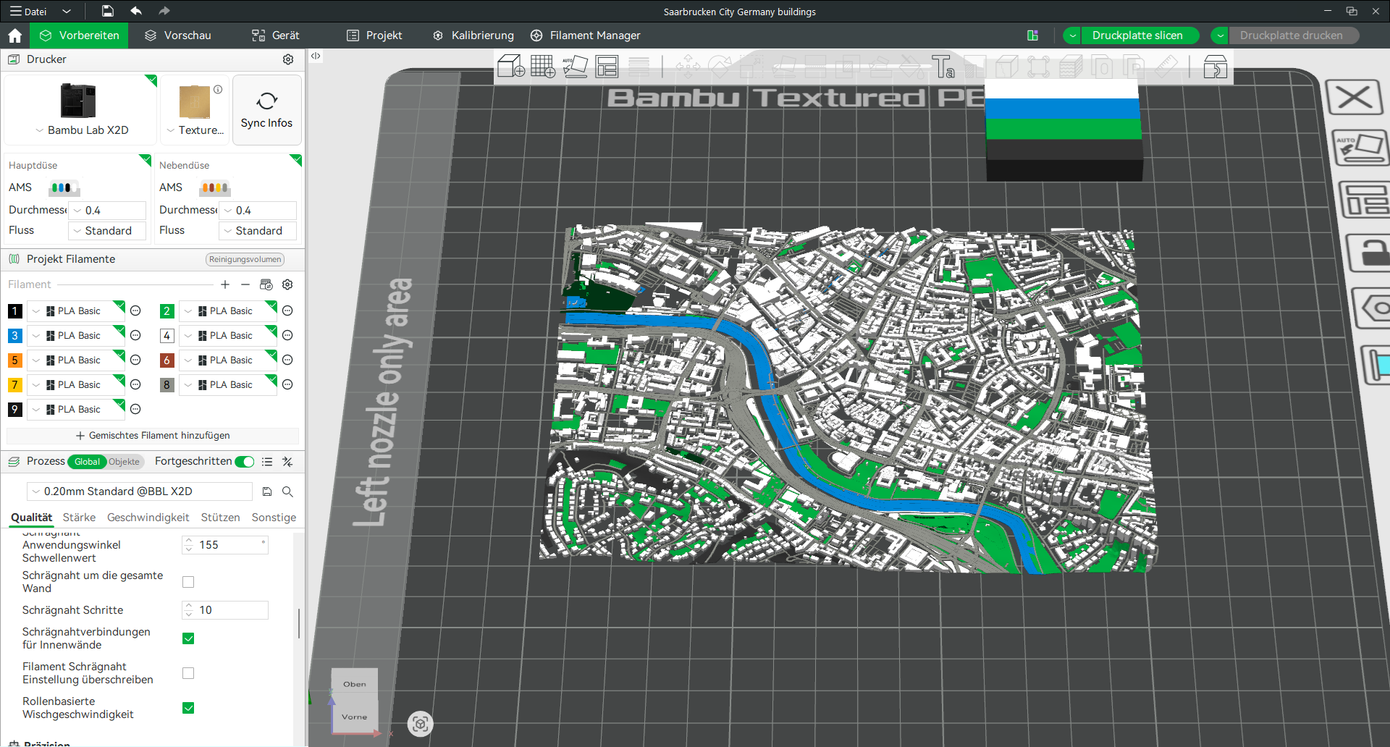Open the 0.20mm Standard @BBL X2D preset dropdown
The width and height of the screenshot is (1390, 747).
click(x=140, y=491)
